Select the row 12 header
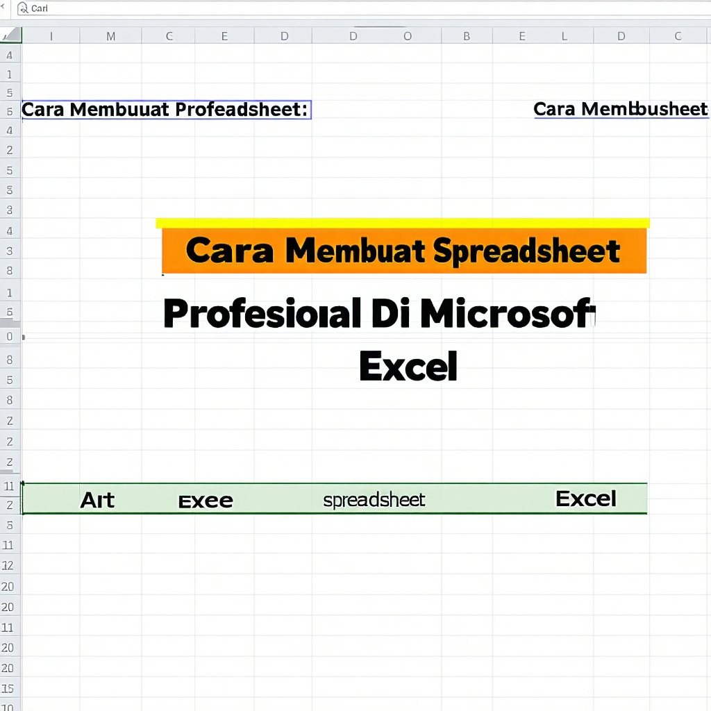Viewport: 711px width, 711px height. pos(8,565)
